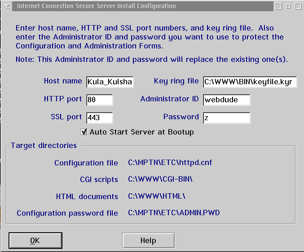The height and width of the screenshot is (252, 304).
Task: Toggle Auto Start Server at Bootup checkbox
Action: [x=84, y=132]
